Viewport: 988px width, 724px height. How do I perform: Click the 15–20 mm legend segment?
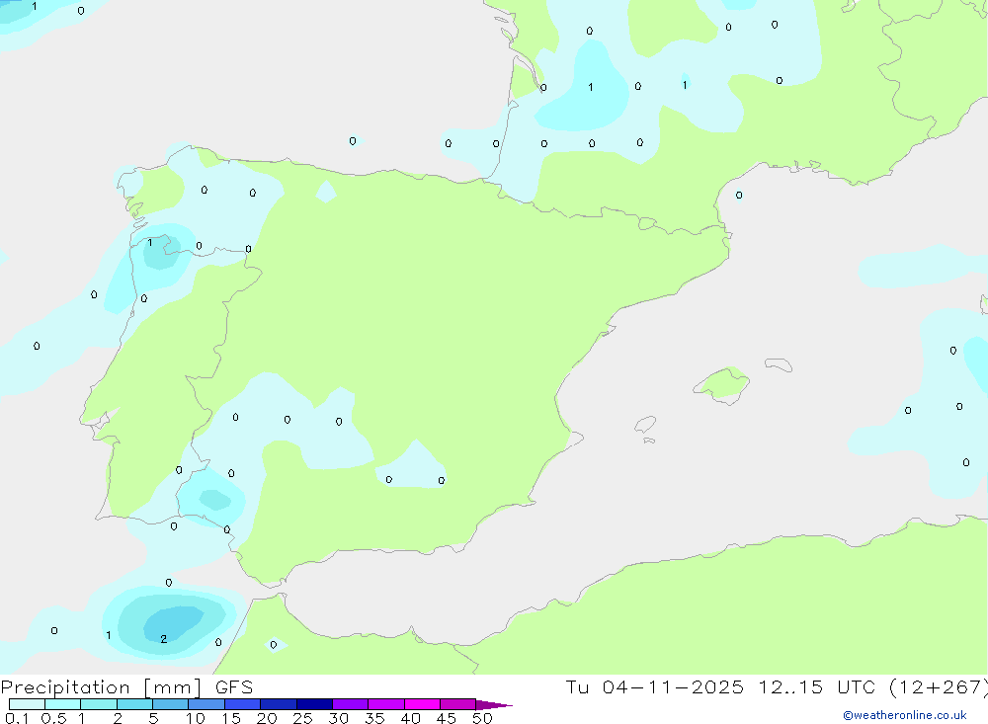(243, 704)
